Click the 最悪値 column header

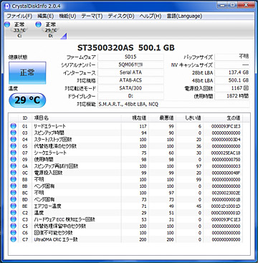click(x=162, y=118)
